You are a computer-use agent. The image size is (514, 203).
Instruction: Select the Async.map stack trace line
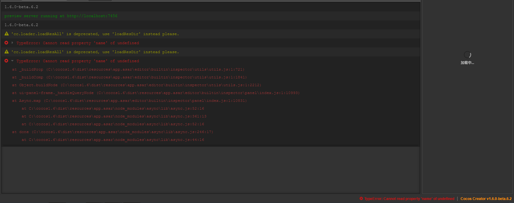click(129, 101)
